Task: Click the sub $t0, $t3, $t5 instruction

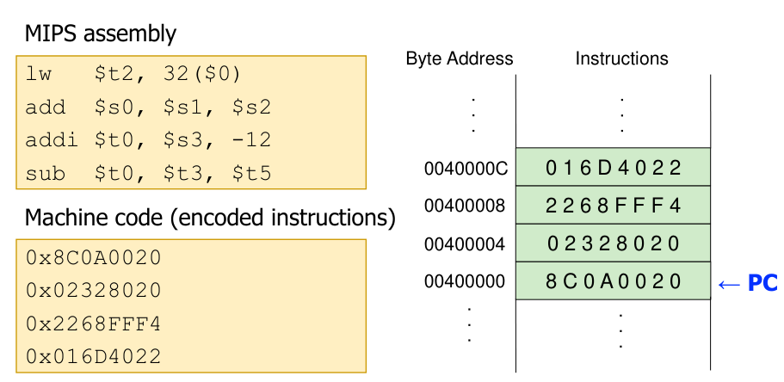Action: coord(147,174)
